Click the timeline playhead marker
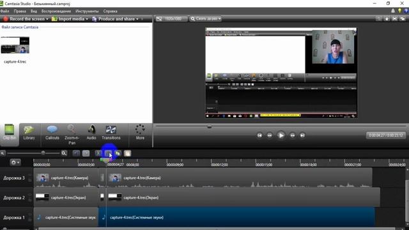Viewport: 409px width, 230px height. click(106, 161)
